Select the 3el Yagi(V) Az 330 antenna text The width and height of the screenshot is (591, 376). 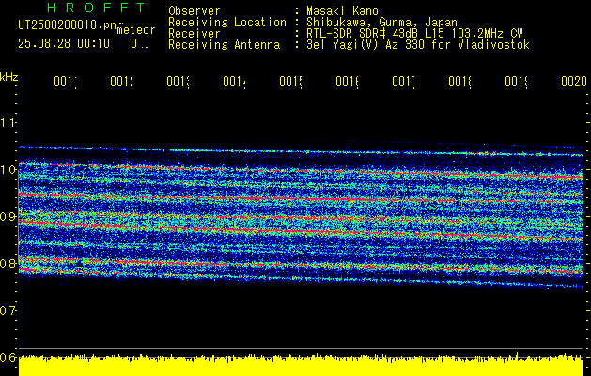[418, 45]
